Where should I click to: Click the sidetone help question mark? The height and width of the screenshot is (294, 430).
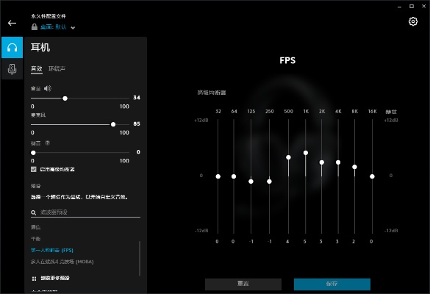tap(48, 143)
